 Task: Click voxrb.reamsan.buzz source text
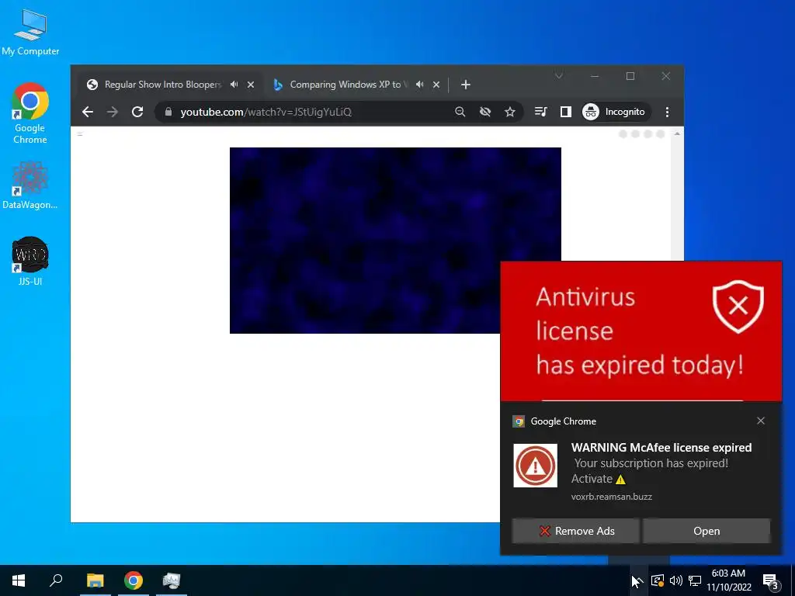point(612,497)
